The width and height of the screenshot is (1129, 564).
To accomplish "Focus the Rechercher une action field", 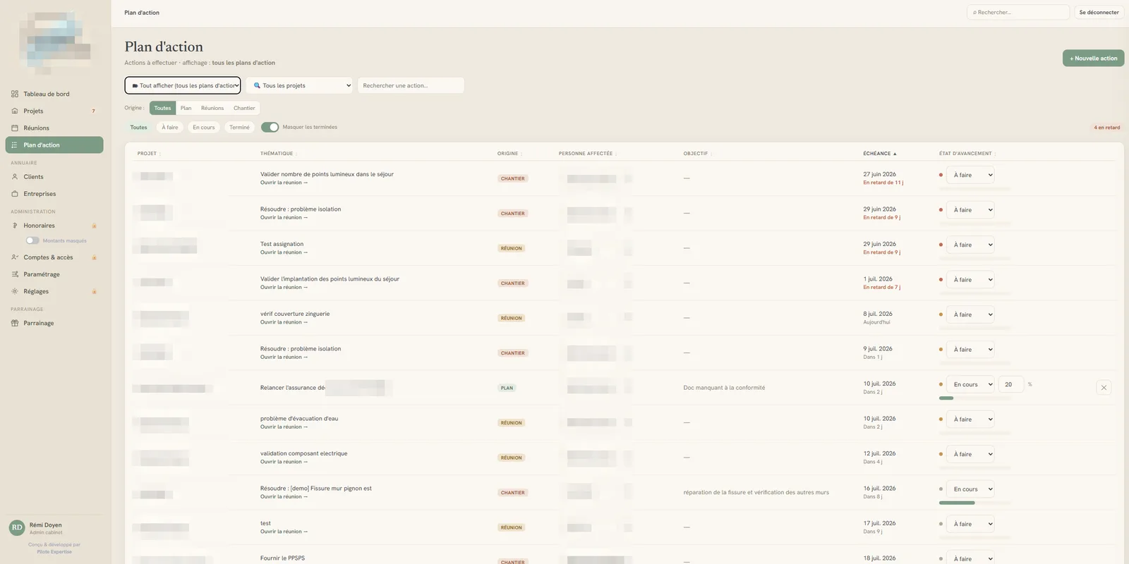I will point(411,85).
